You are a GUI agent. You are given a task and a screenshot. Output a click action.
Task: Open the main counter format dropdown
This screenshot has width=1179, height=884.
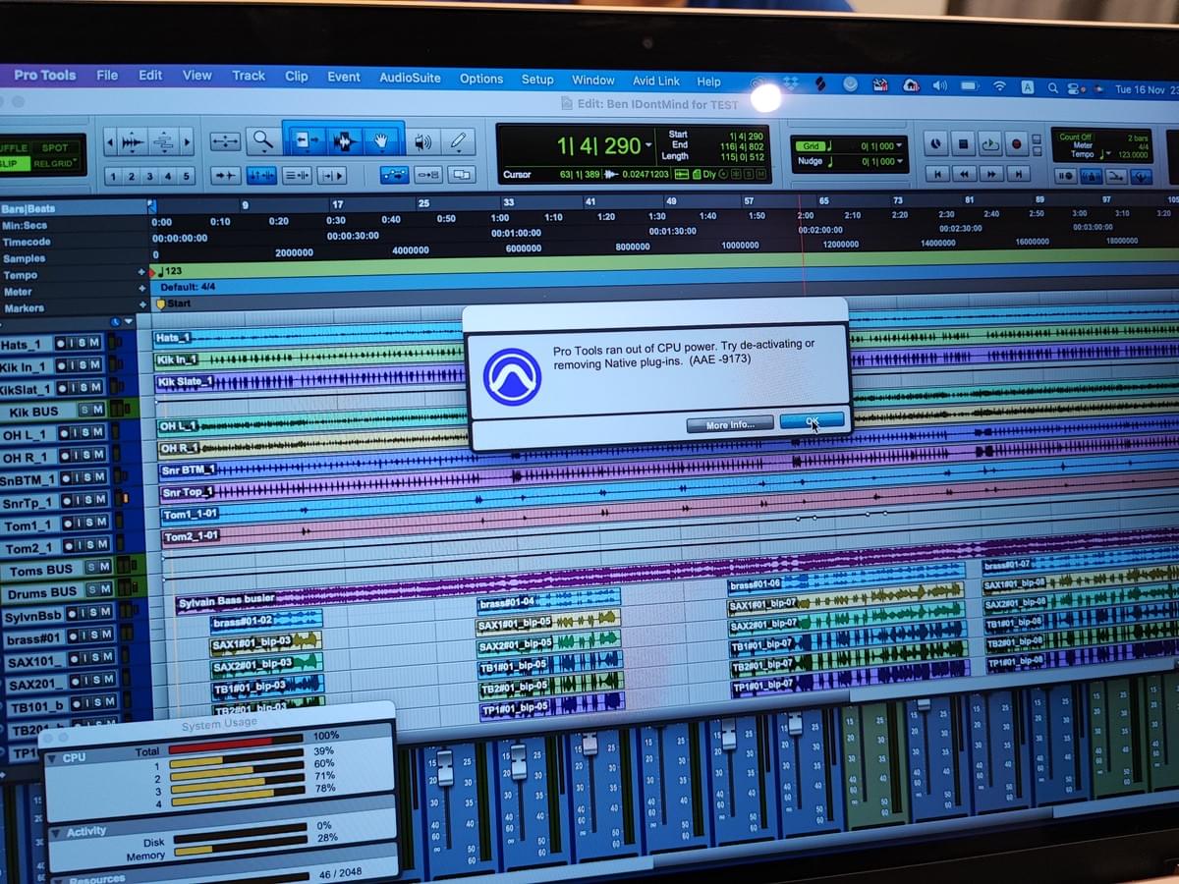[648, 146]
